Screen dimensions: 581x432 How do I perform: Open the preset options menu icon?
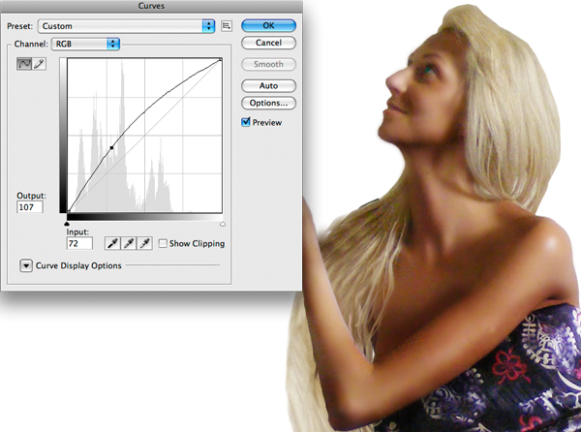pos(227,26)
